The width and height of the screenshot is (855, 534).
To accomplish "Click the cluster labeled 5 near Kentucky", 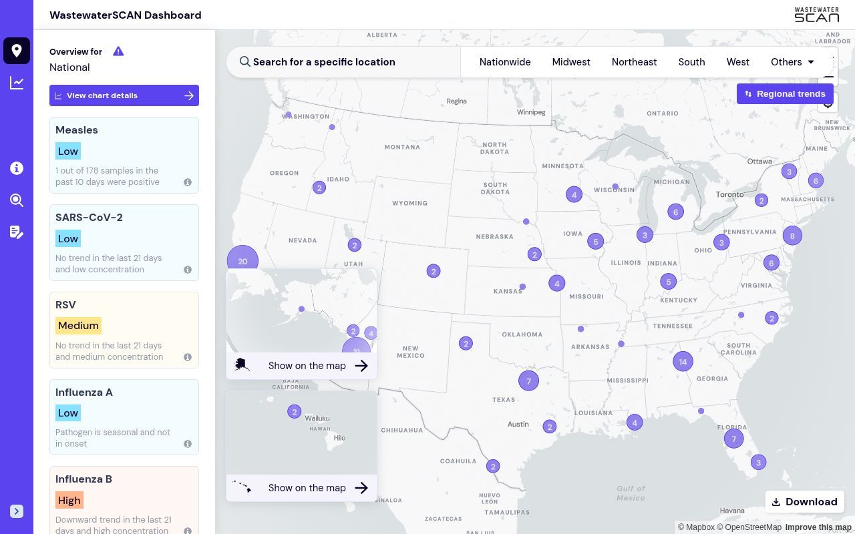I will pos(668,282).
